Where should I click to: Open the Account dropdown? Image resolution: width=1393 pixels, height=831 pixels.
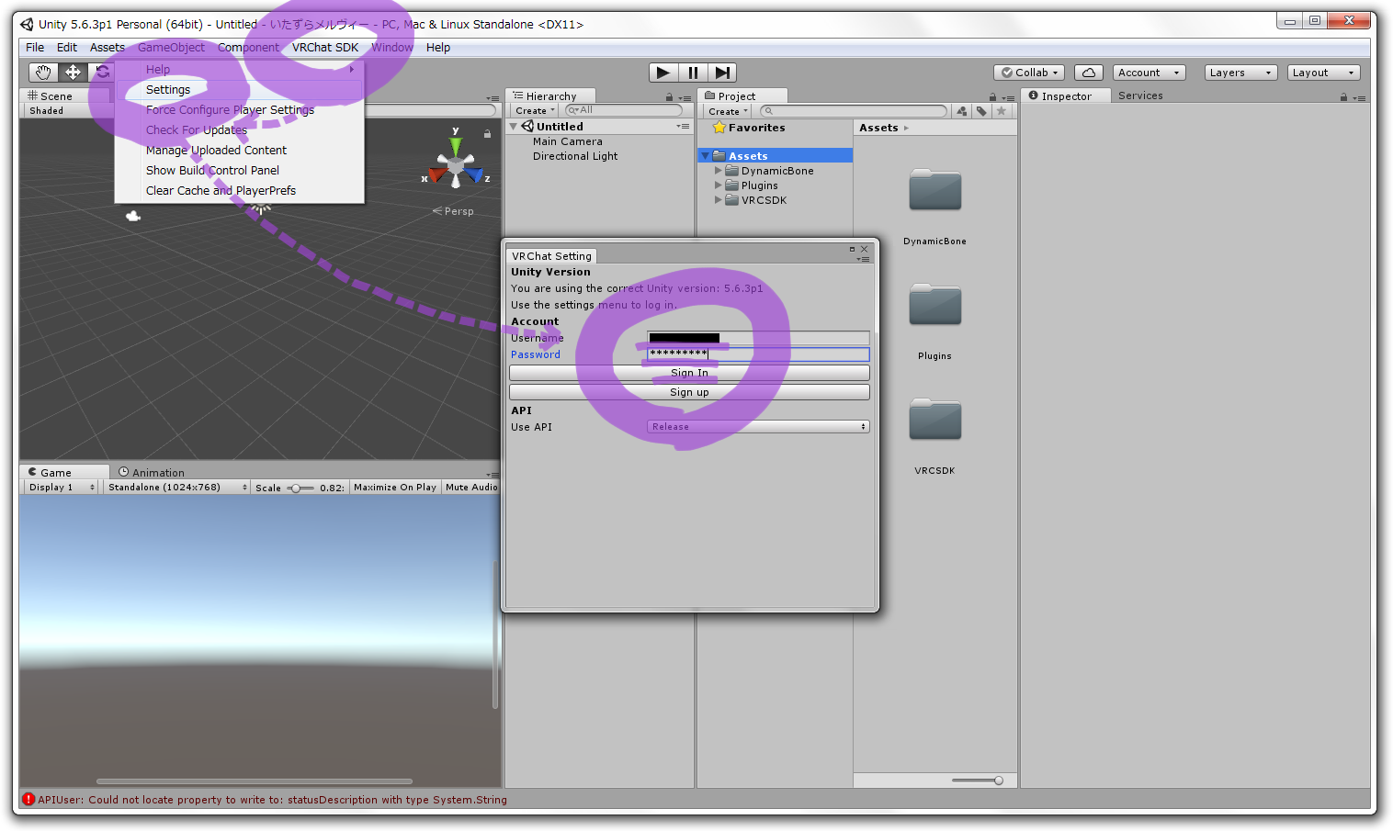tap(1150, 73)
